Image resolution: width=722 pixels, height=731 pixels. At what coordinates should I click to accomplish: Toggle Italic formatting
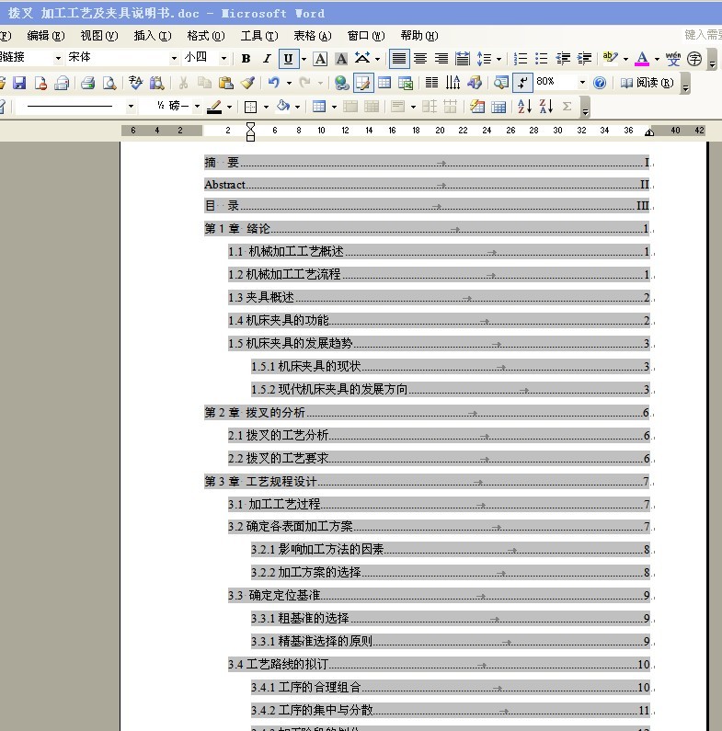(x=267, y=59)
